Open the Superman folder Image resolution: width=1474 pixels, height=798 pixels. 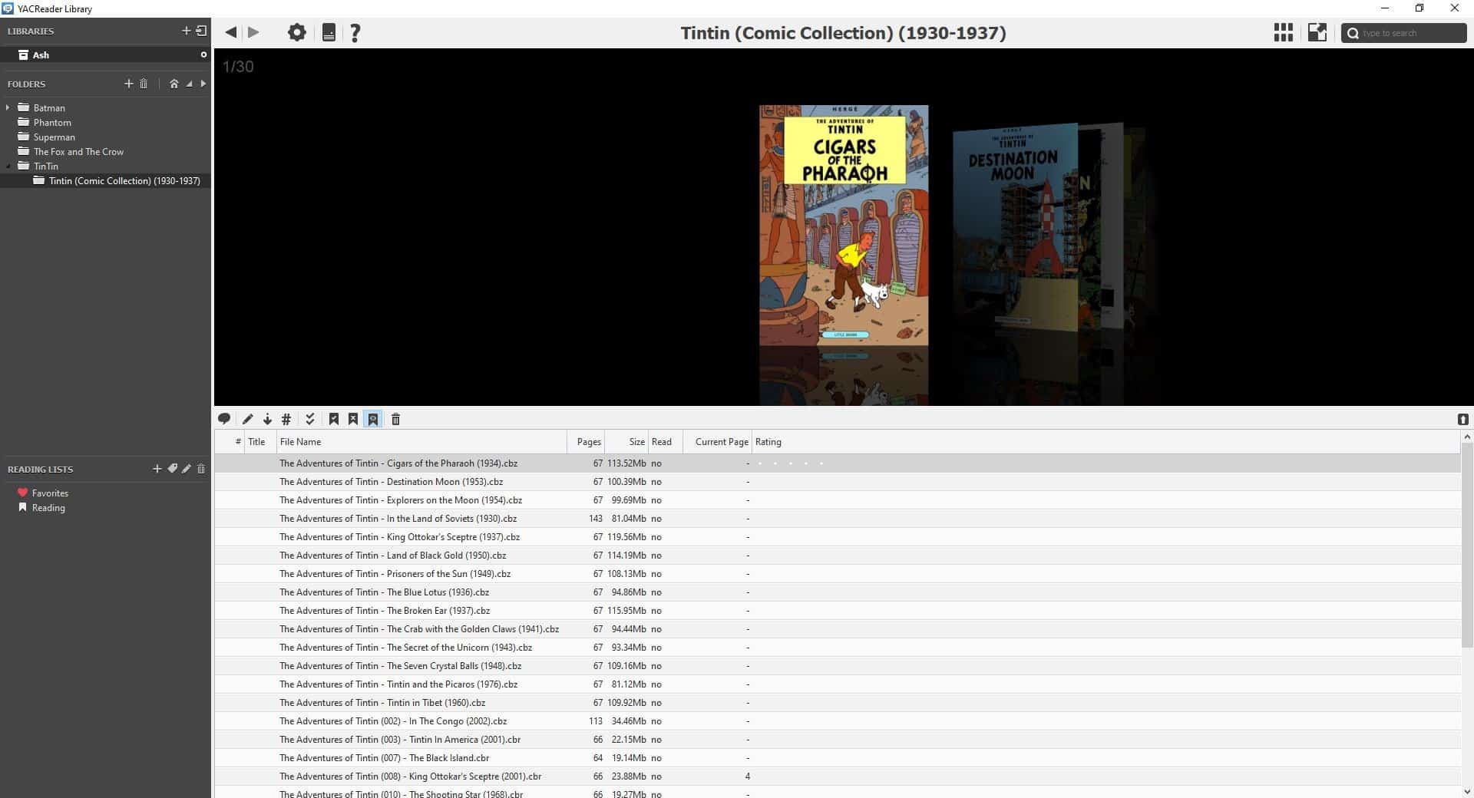pos(54,137)
